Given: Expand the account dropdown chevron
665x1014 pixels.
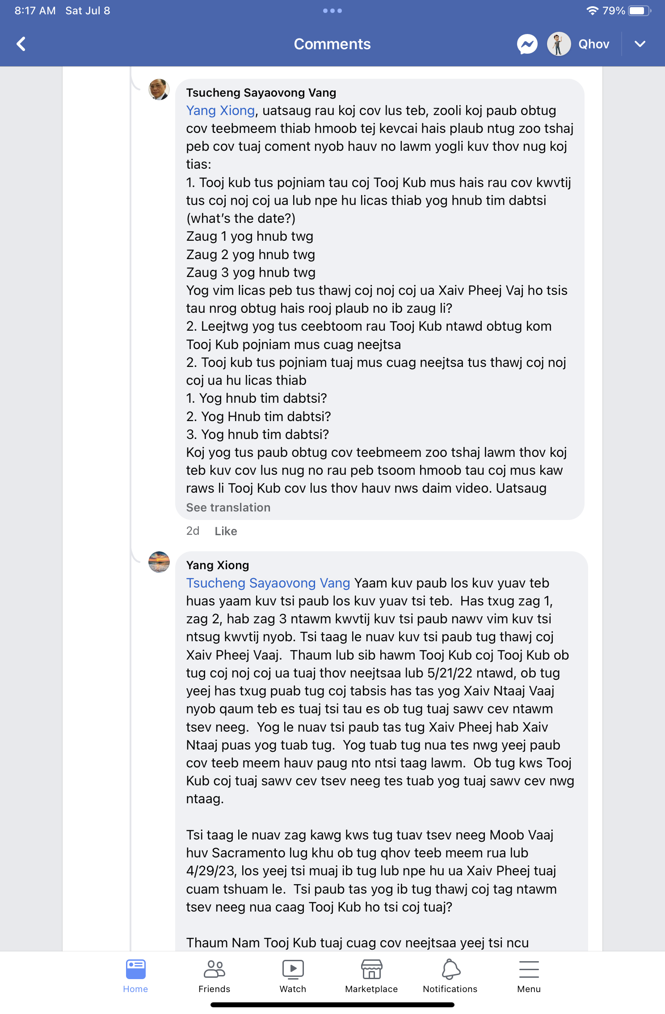Looking at the screenshot, I should (x=640, y=44).
